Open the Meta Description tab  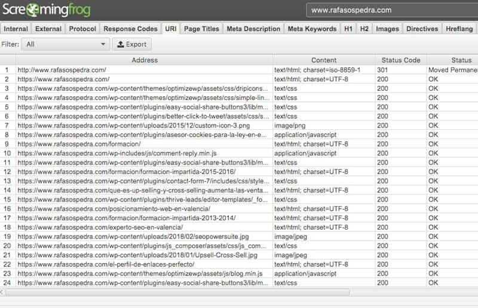point(253,29)
